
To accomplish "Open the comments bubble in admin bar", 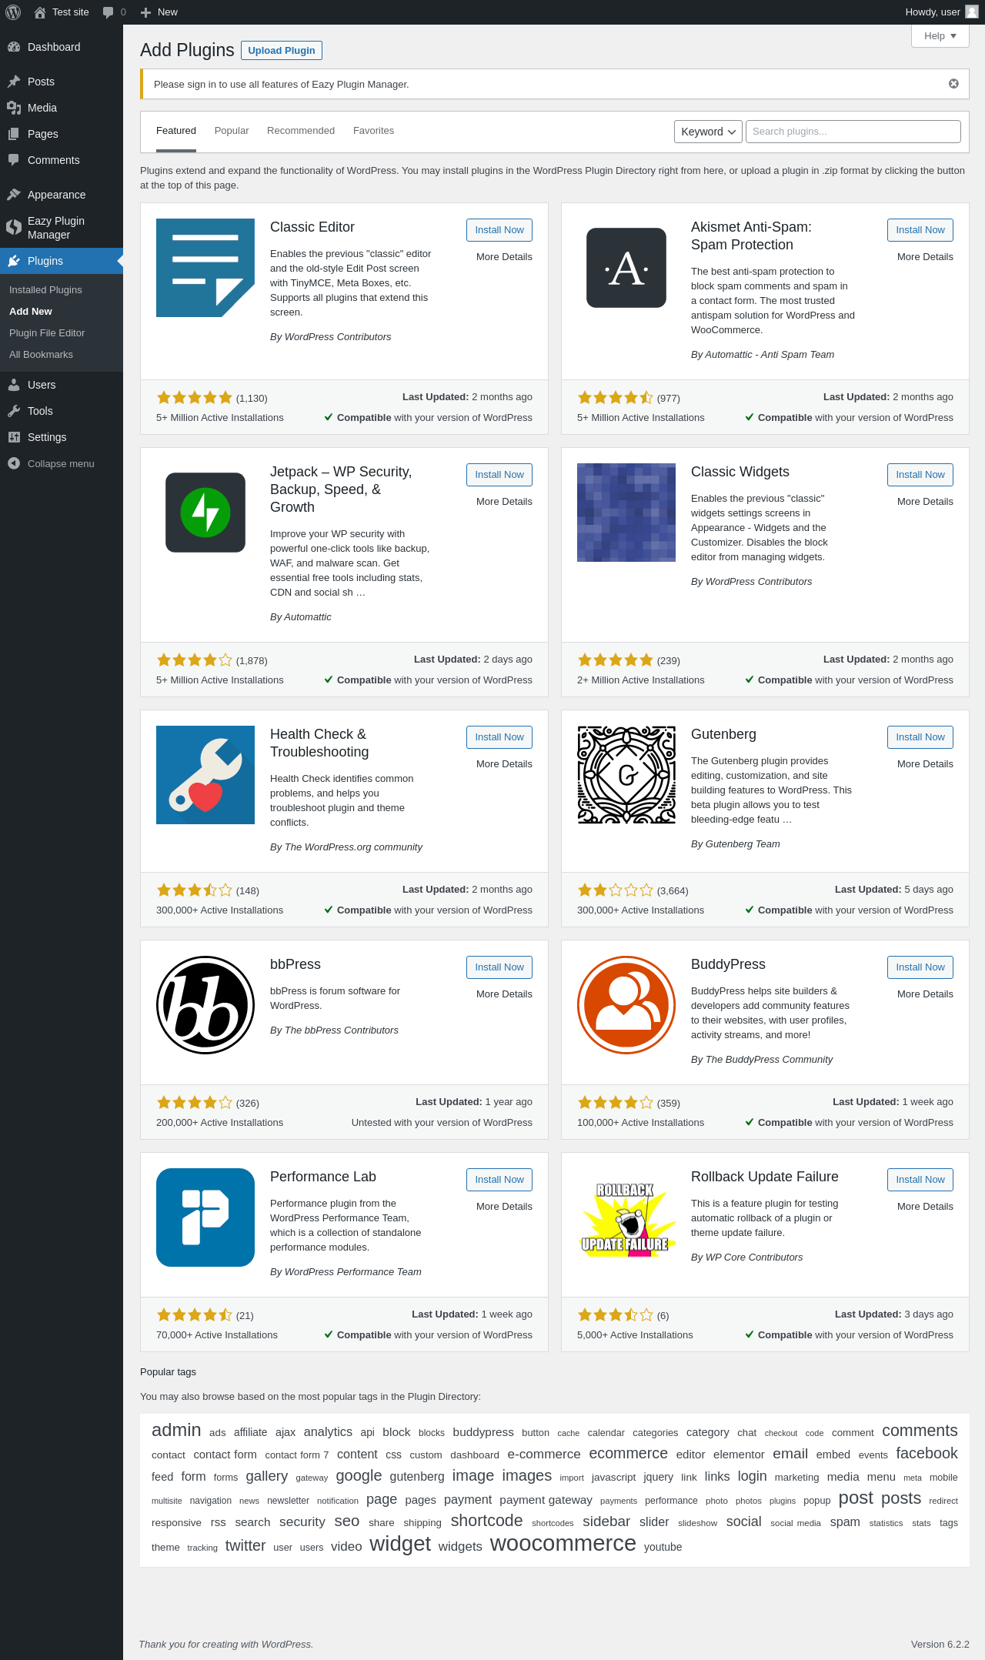I will (x=109, y=12).
